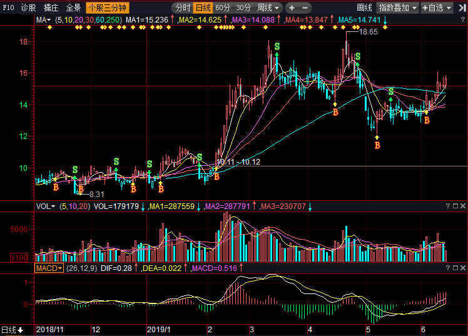The width and height of the screenshot is (468, 336).
Task: Open the F10 company info tab
Action: click(x=8, y=8)
